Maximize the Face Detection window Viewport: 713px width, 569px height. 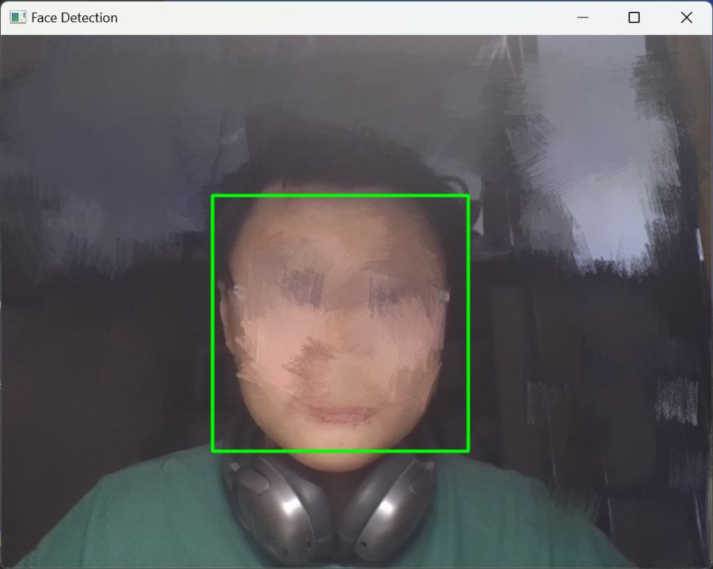tap(634, 17)
